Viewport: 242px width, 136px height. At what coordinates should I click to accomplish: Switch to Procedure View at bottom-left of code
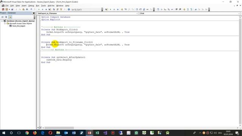(38, 128)
